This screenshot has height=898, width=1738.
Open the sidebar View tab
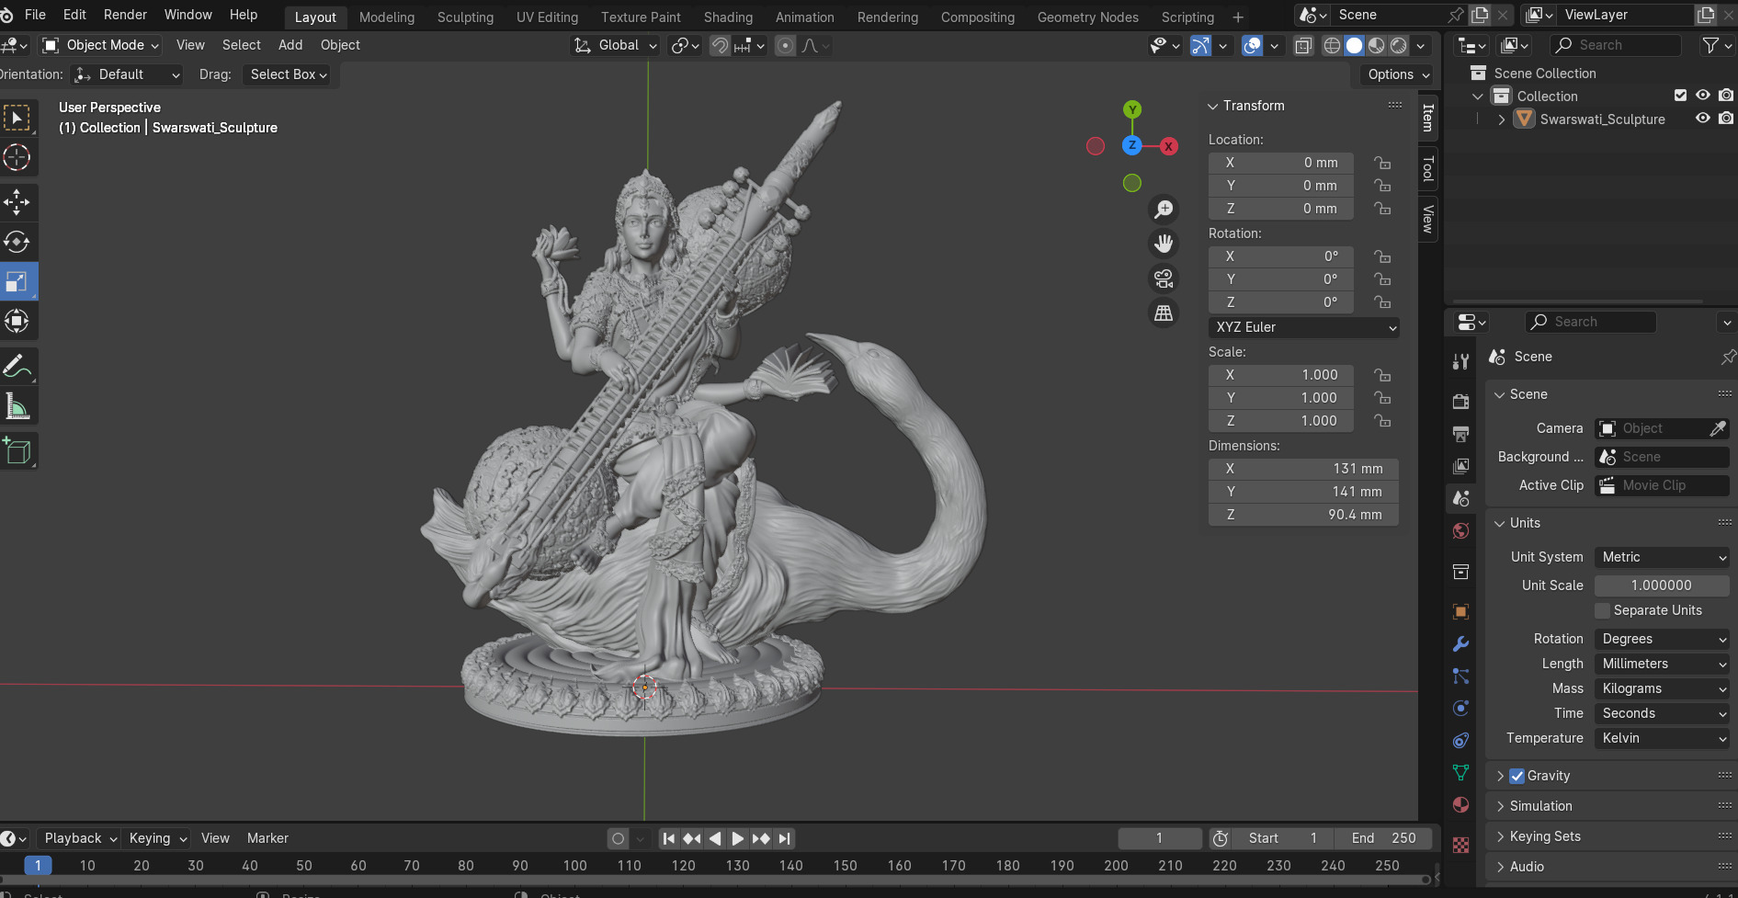(x=1427, y=219)
